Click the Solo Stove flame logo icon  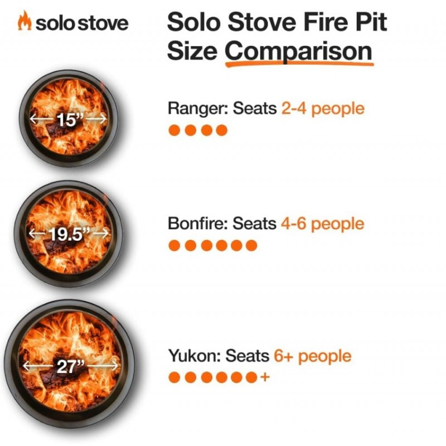[x=25, y=22]
